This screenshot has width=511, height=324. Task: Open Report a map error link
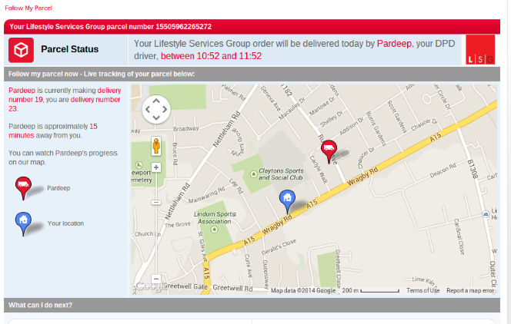(x=470, y=290)
